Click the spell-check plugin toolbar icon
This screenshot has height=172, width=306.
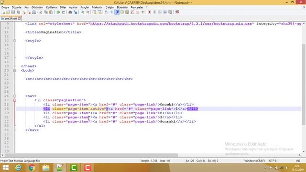[177, 12]
